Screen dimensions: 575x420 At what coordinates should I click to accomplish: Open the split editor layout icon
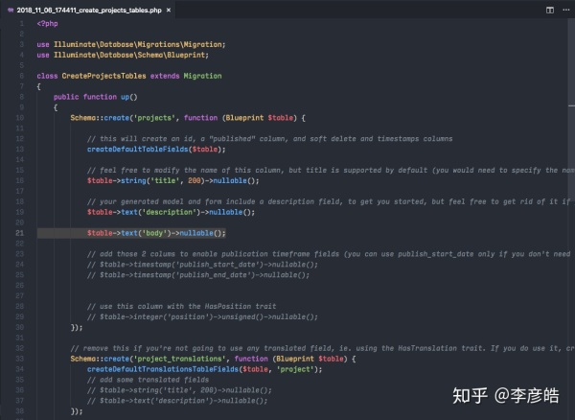tap(550, 10)
